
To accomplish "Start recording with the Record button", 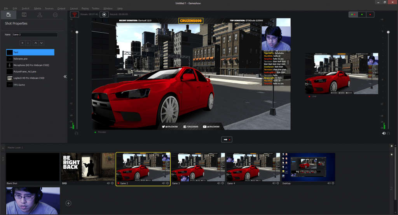I will point(104,14).
